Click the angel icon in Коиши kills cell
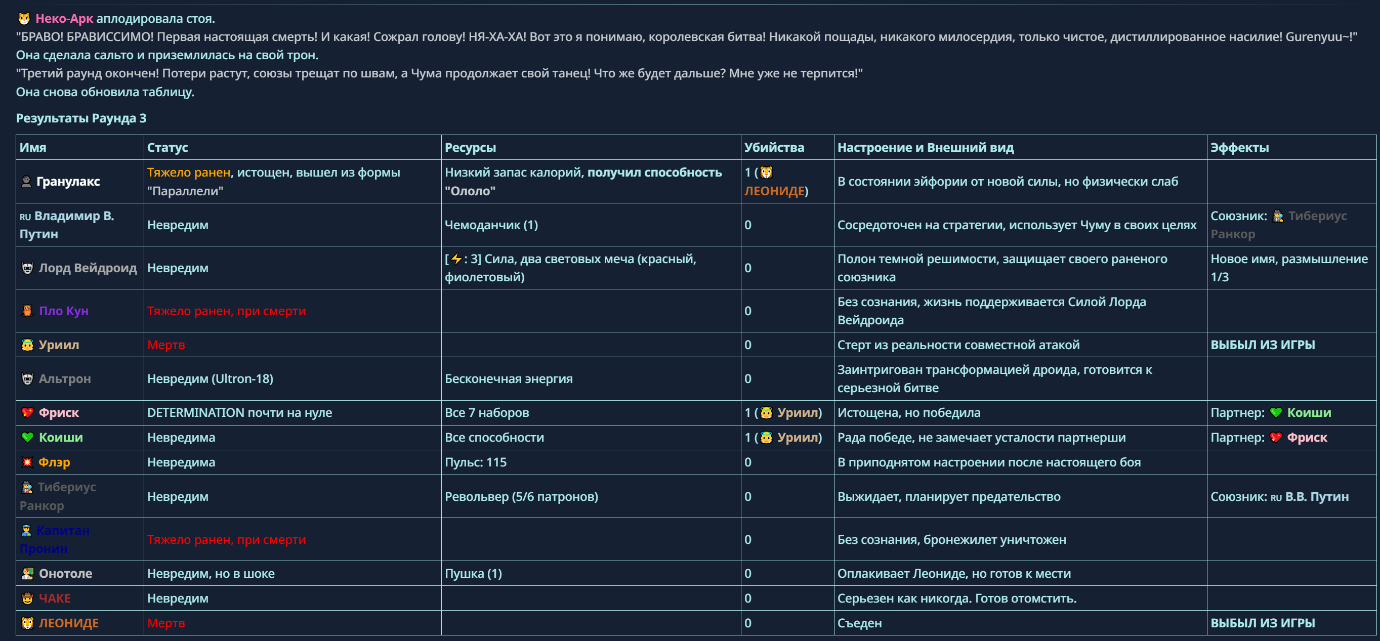 point(767,438)
